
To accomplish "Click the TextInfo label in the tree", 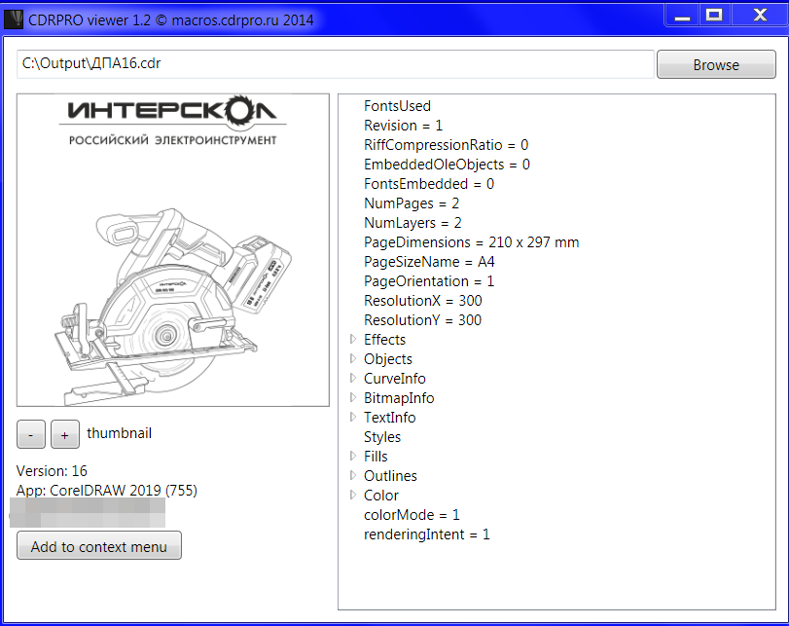I will pos(390,418).
